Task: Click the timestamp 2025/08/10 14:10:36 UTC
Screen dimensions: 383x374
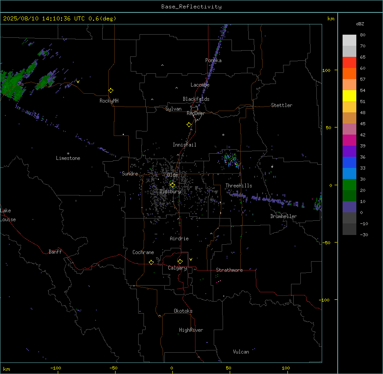Action: [x=44, y=19]
